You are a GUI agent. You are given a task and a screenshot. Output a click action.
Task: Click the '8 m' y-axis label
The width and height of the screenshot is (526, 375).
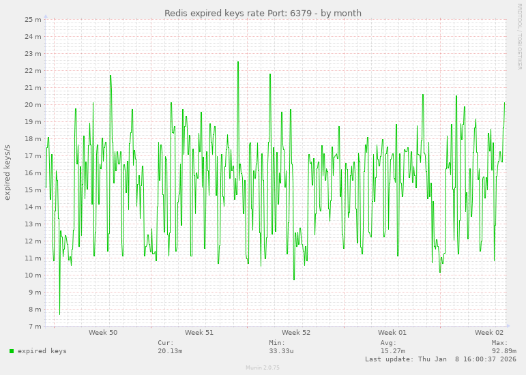click(x=35, y=310)
